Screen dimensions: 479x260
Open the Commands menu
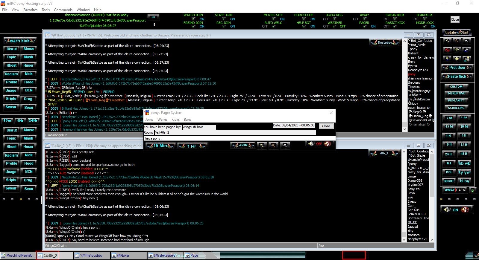[x=63, y=10]
